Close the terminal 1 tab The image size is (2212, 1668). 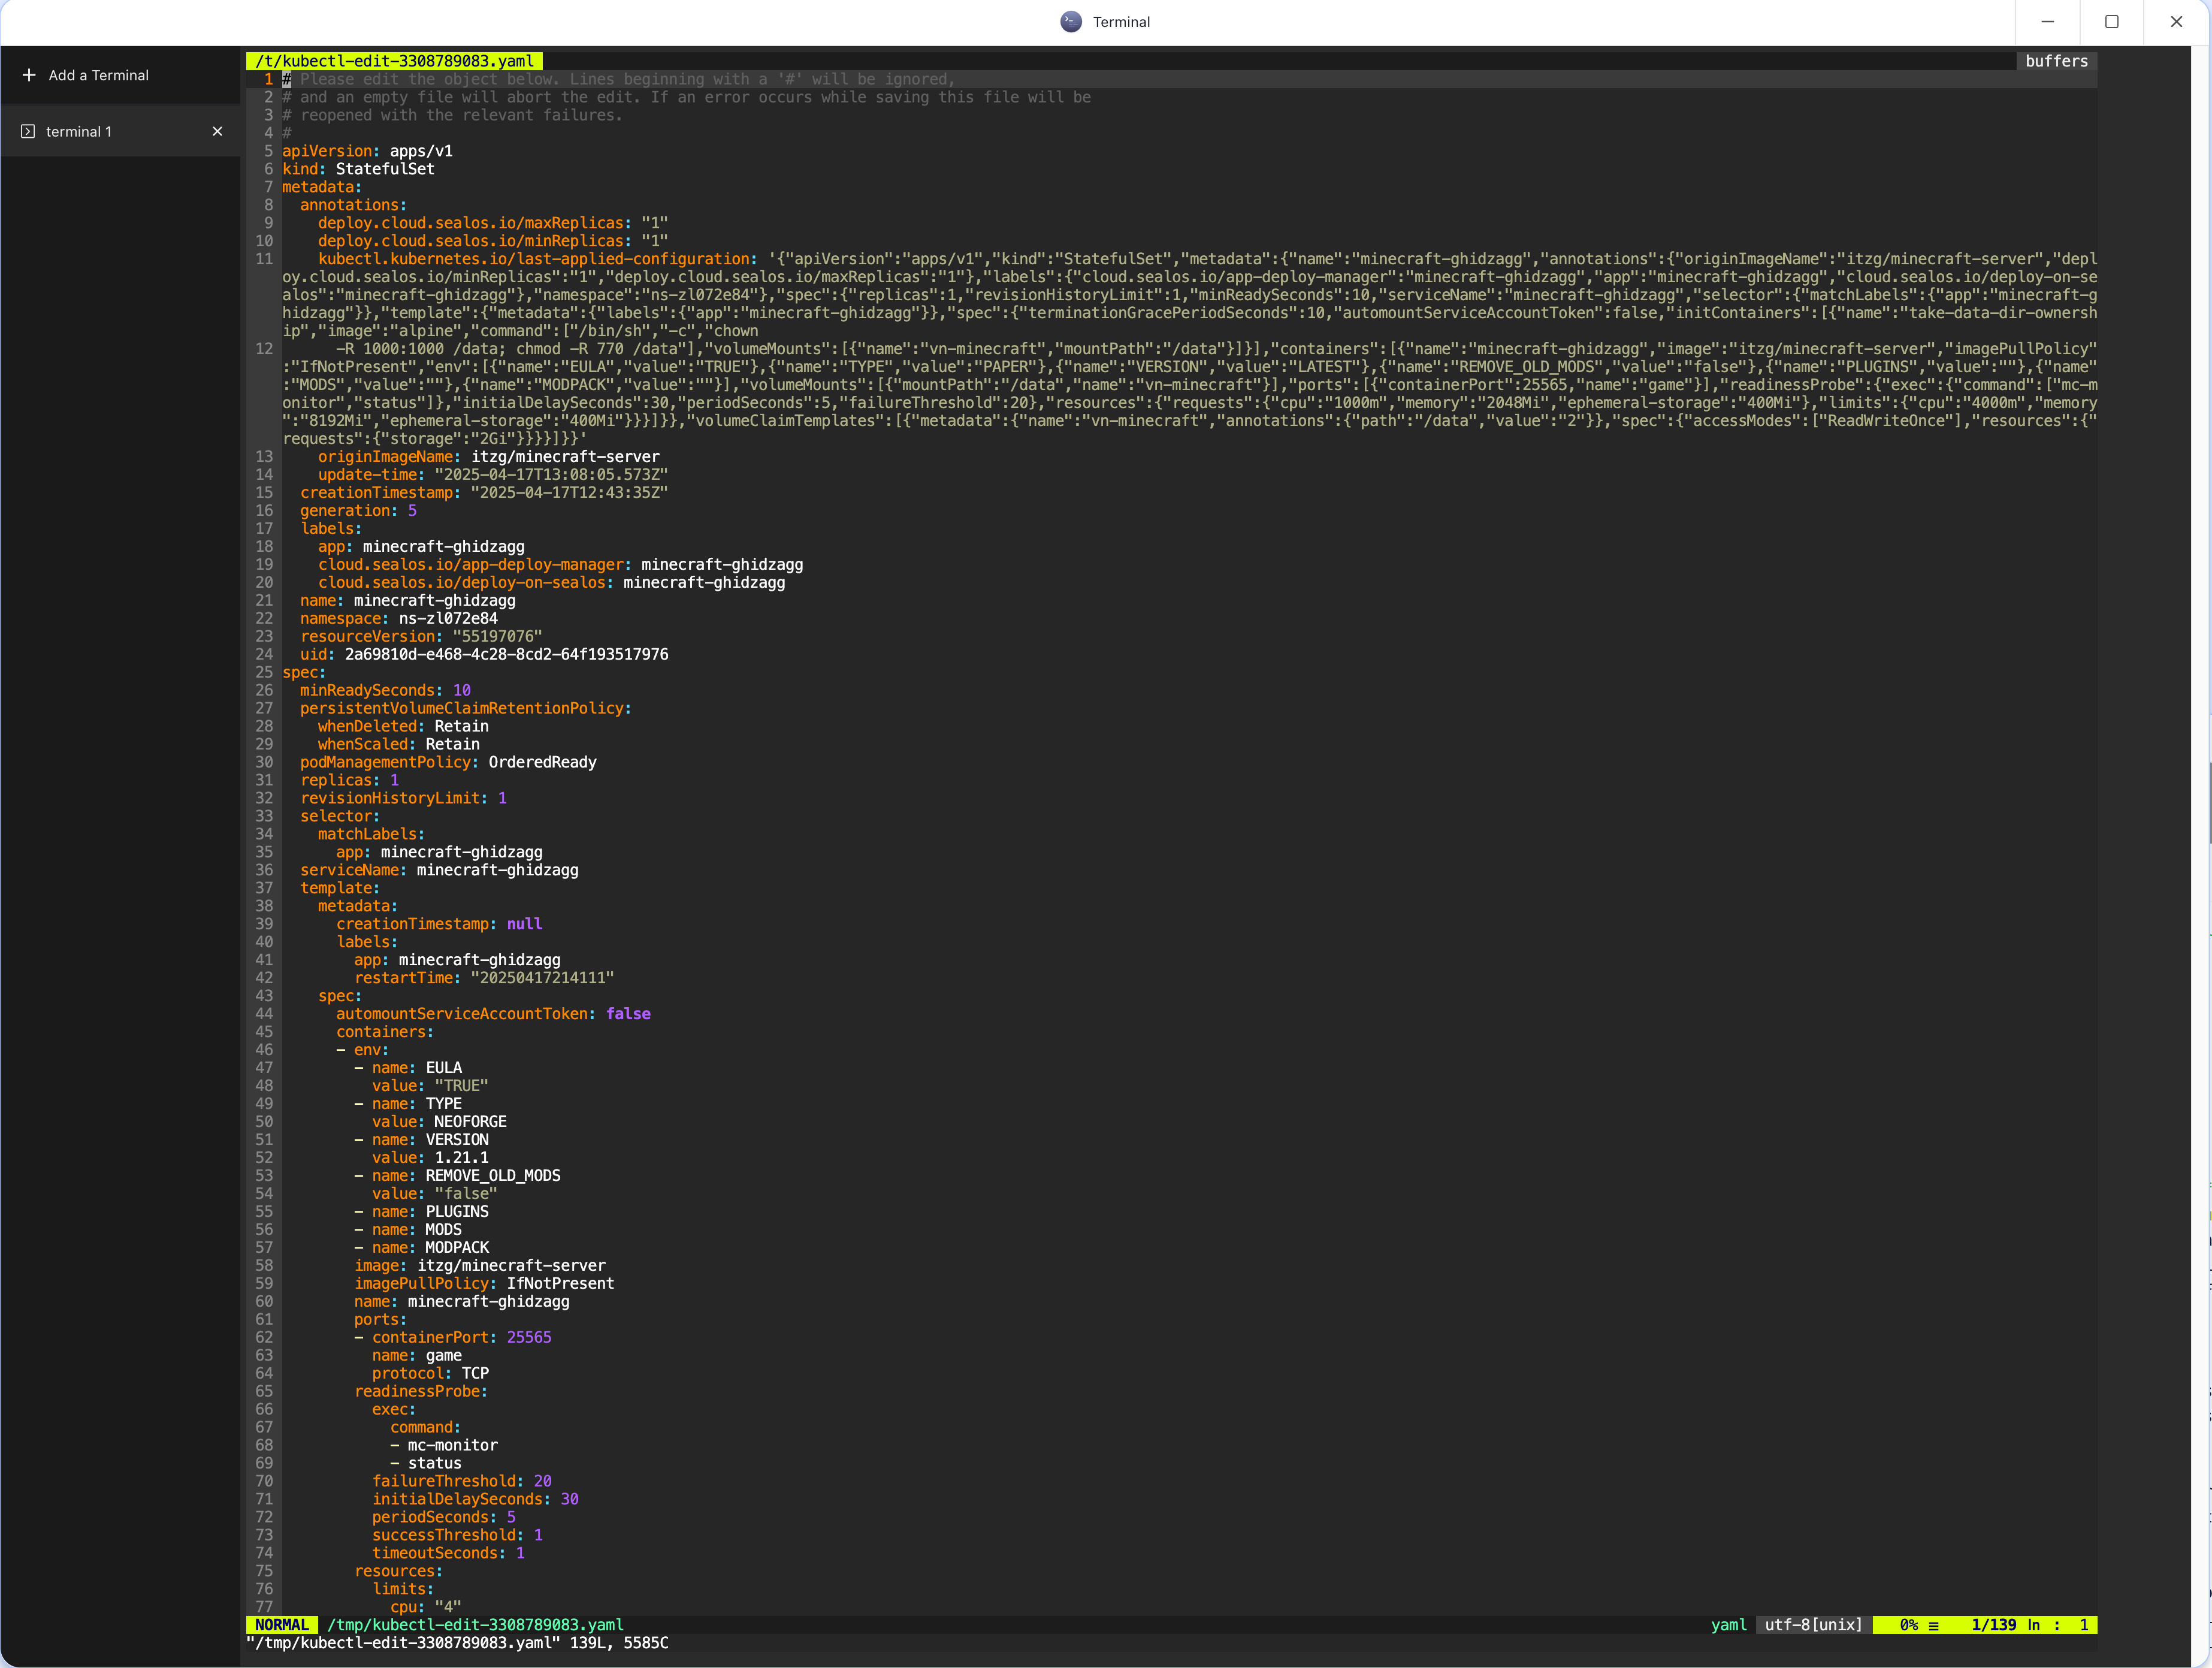[217, 131]
